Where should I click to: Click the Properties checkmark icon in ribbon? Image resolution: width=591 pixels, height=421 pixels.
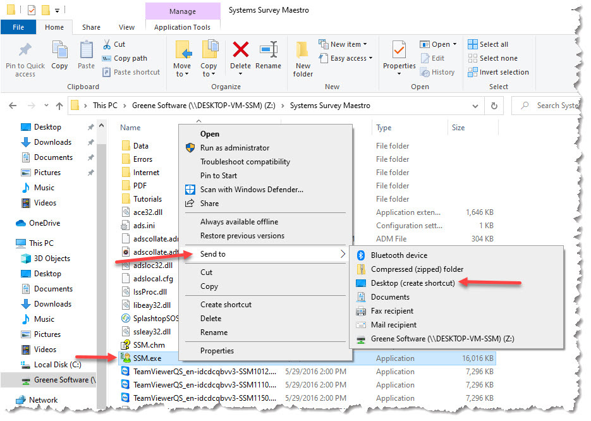(399, 51)
